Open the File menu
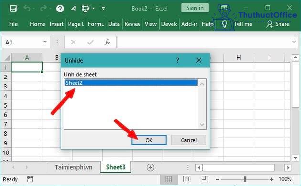301x186 pixels. tap(13, 24)
